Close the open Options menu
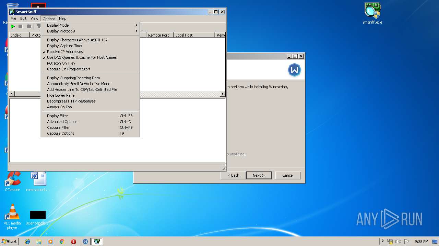439x246 pixels. point(49,18)
